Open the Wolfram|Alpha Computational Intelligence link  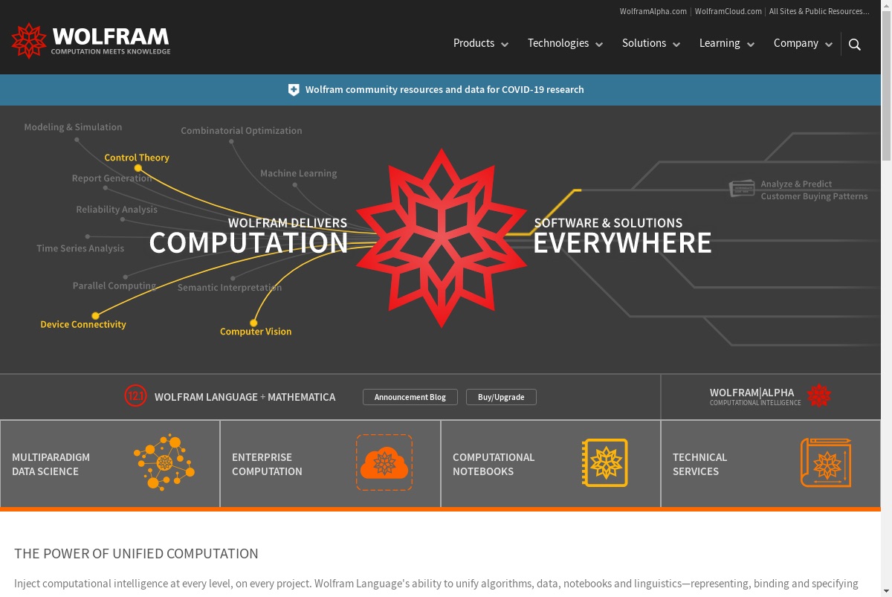point(770,396)
